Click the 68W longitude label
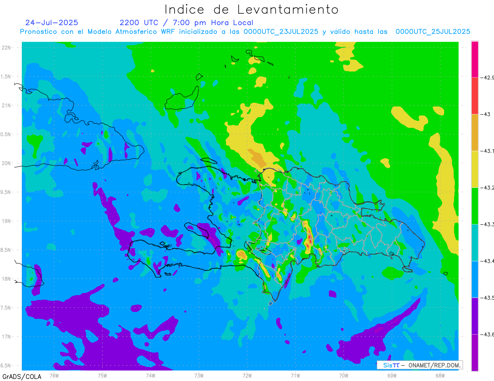The image size is (494, 381). (x=440, y=375)
